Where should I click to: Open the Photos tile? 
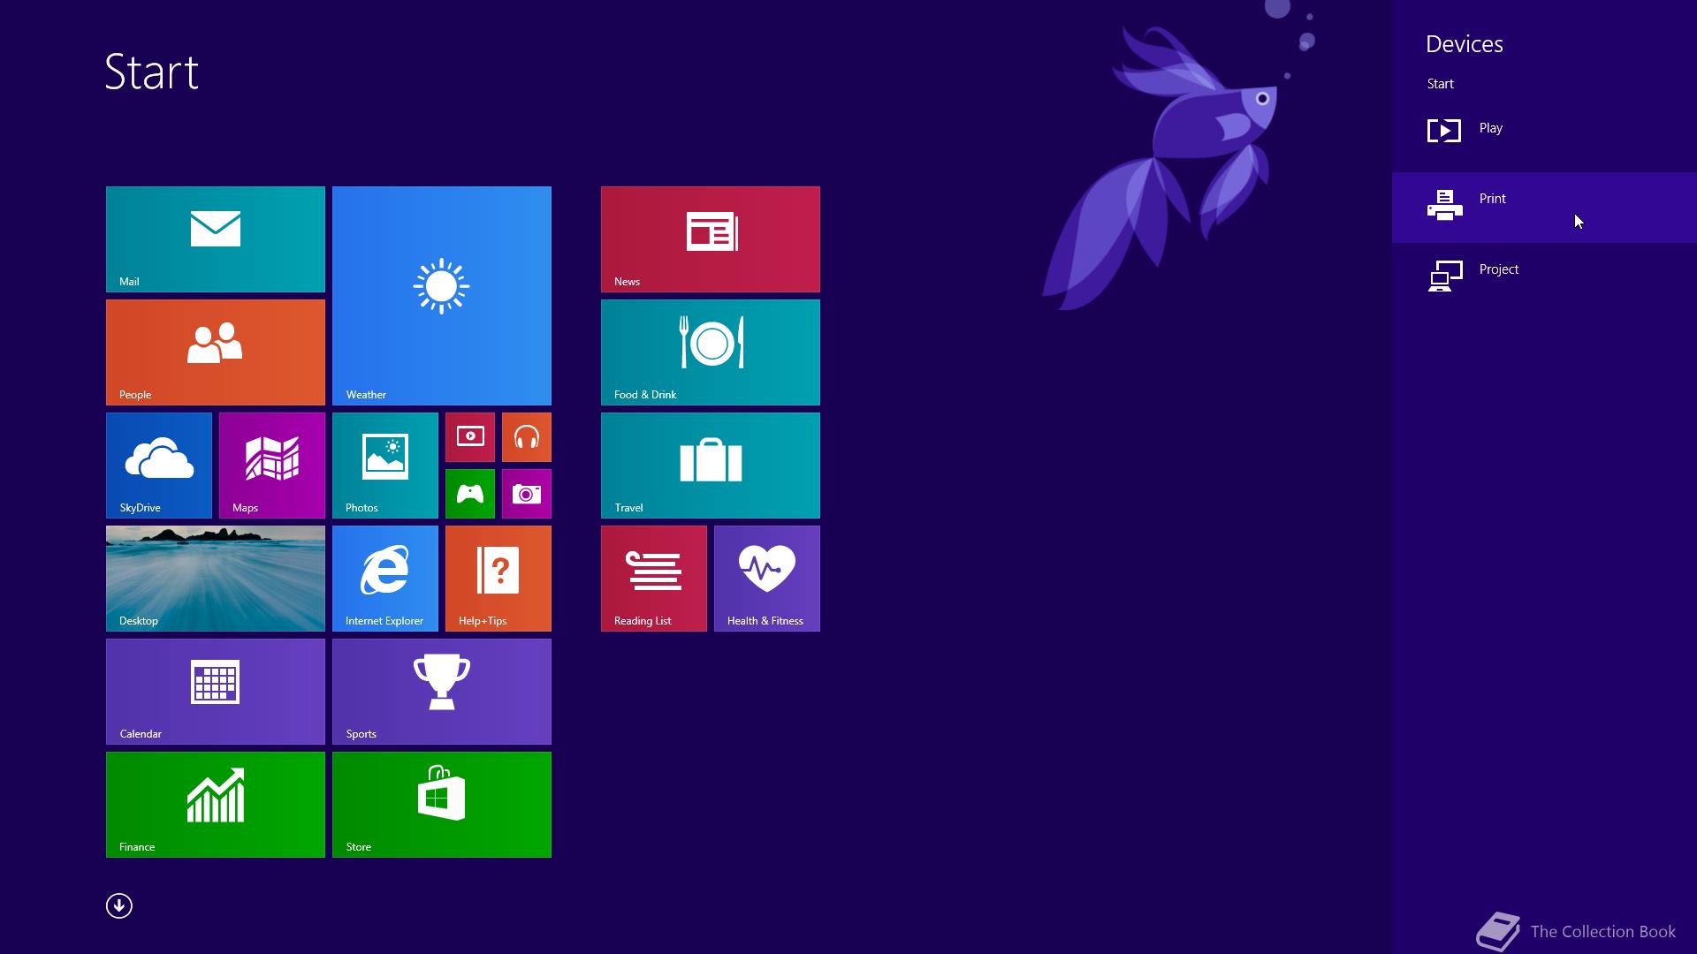(385, 466)
